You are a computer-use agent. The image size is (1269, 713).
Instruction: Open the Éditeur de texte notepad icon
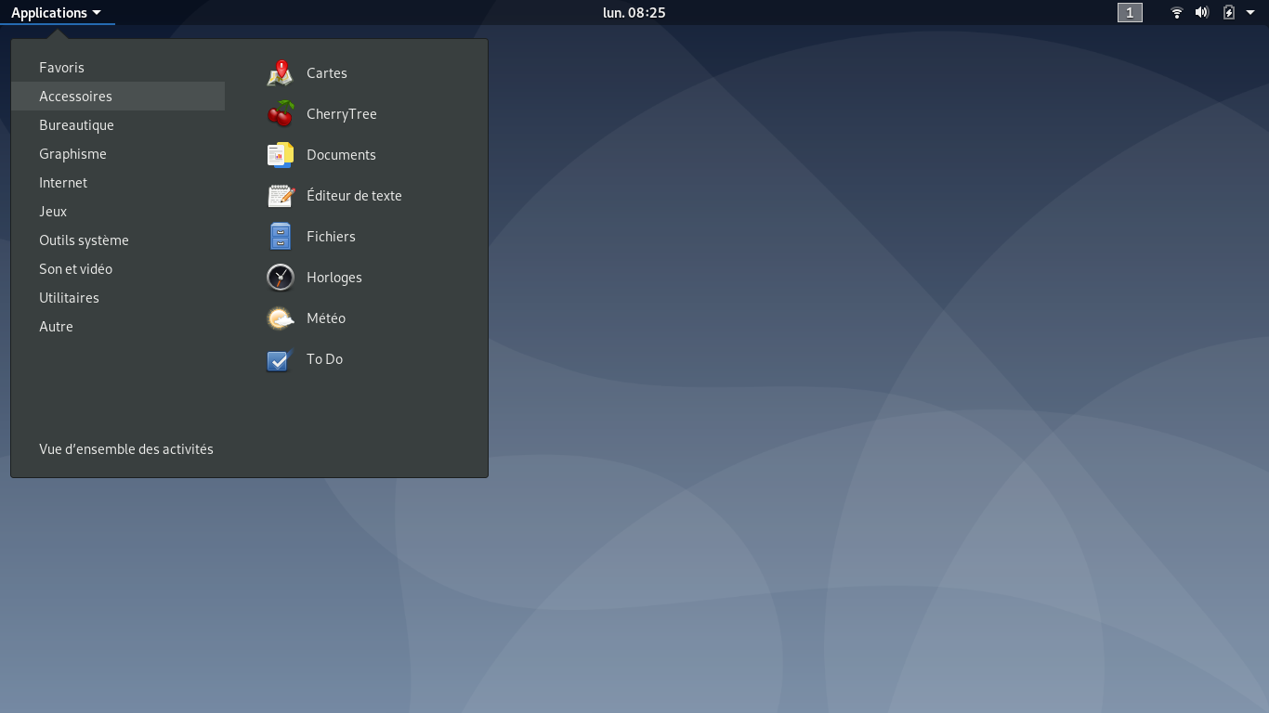pos(281,196)
